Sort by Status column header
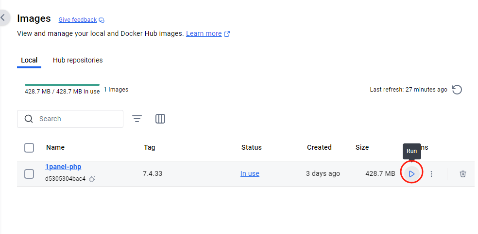 point(252,147)
